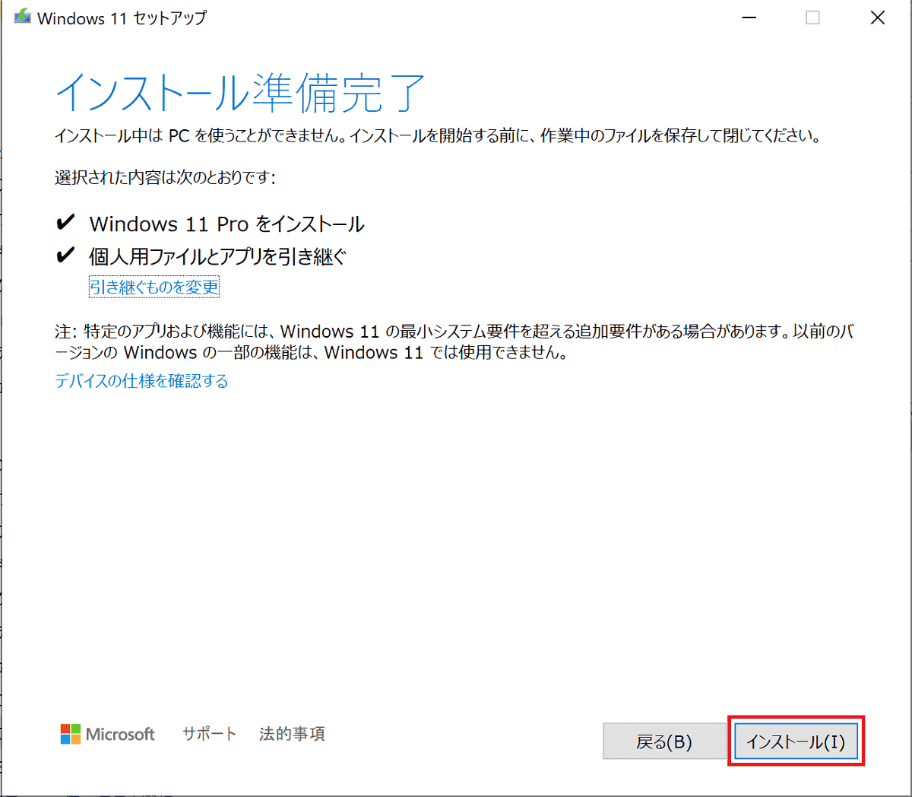Open the 法的事項 link

click(x=292, y=734)
